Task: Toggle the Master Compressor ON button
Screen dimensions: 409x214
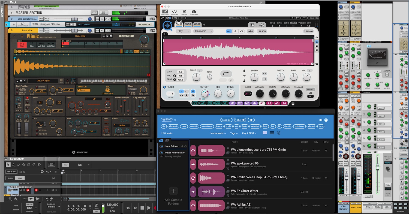Action: (369, 46)
